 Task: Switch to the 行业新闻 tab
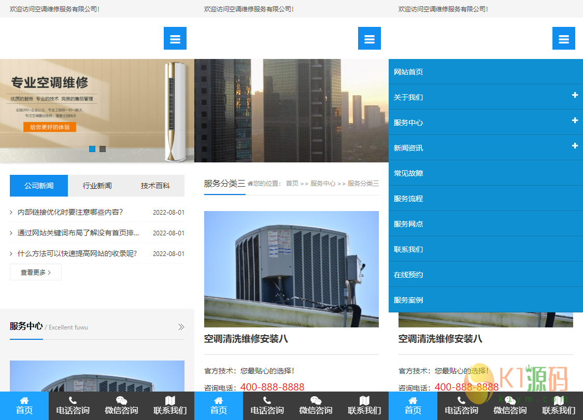(97, 186)
